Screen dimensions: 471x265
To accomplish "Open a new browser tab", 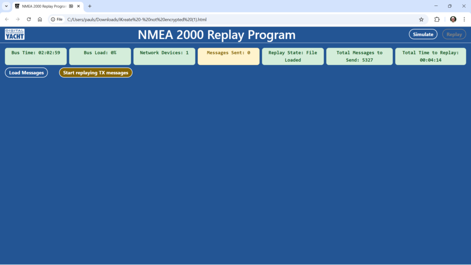I will (90, 6).
